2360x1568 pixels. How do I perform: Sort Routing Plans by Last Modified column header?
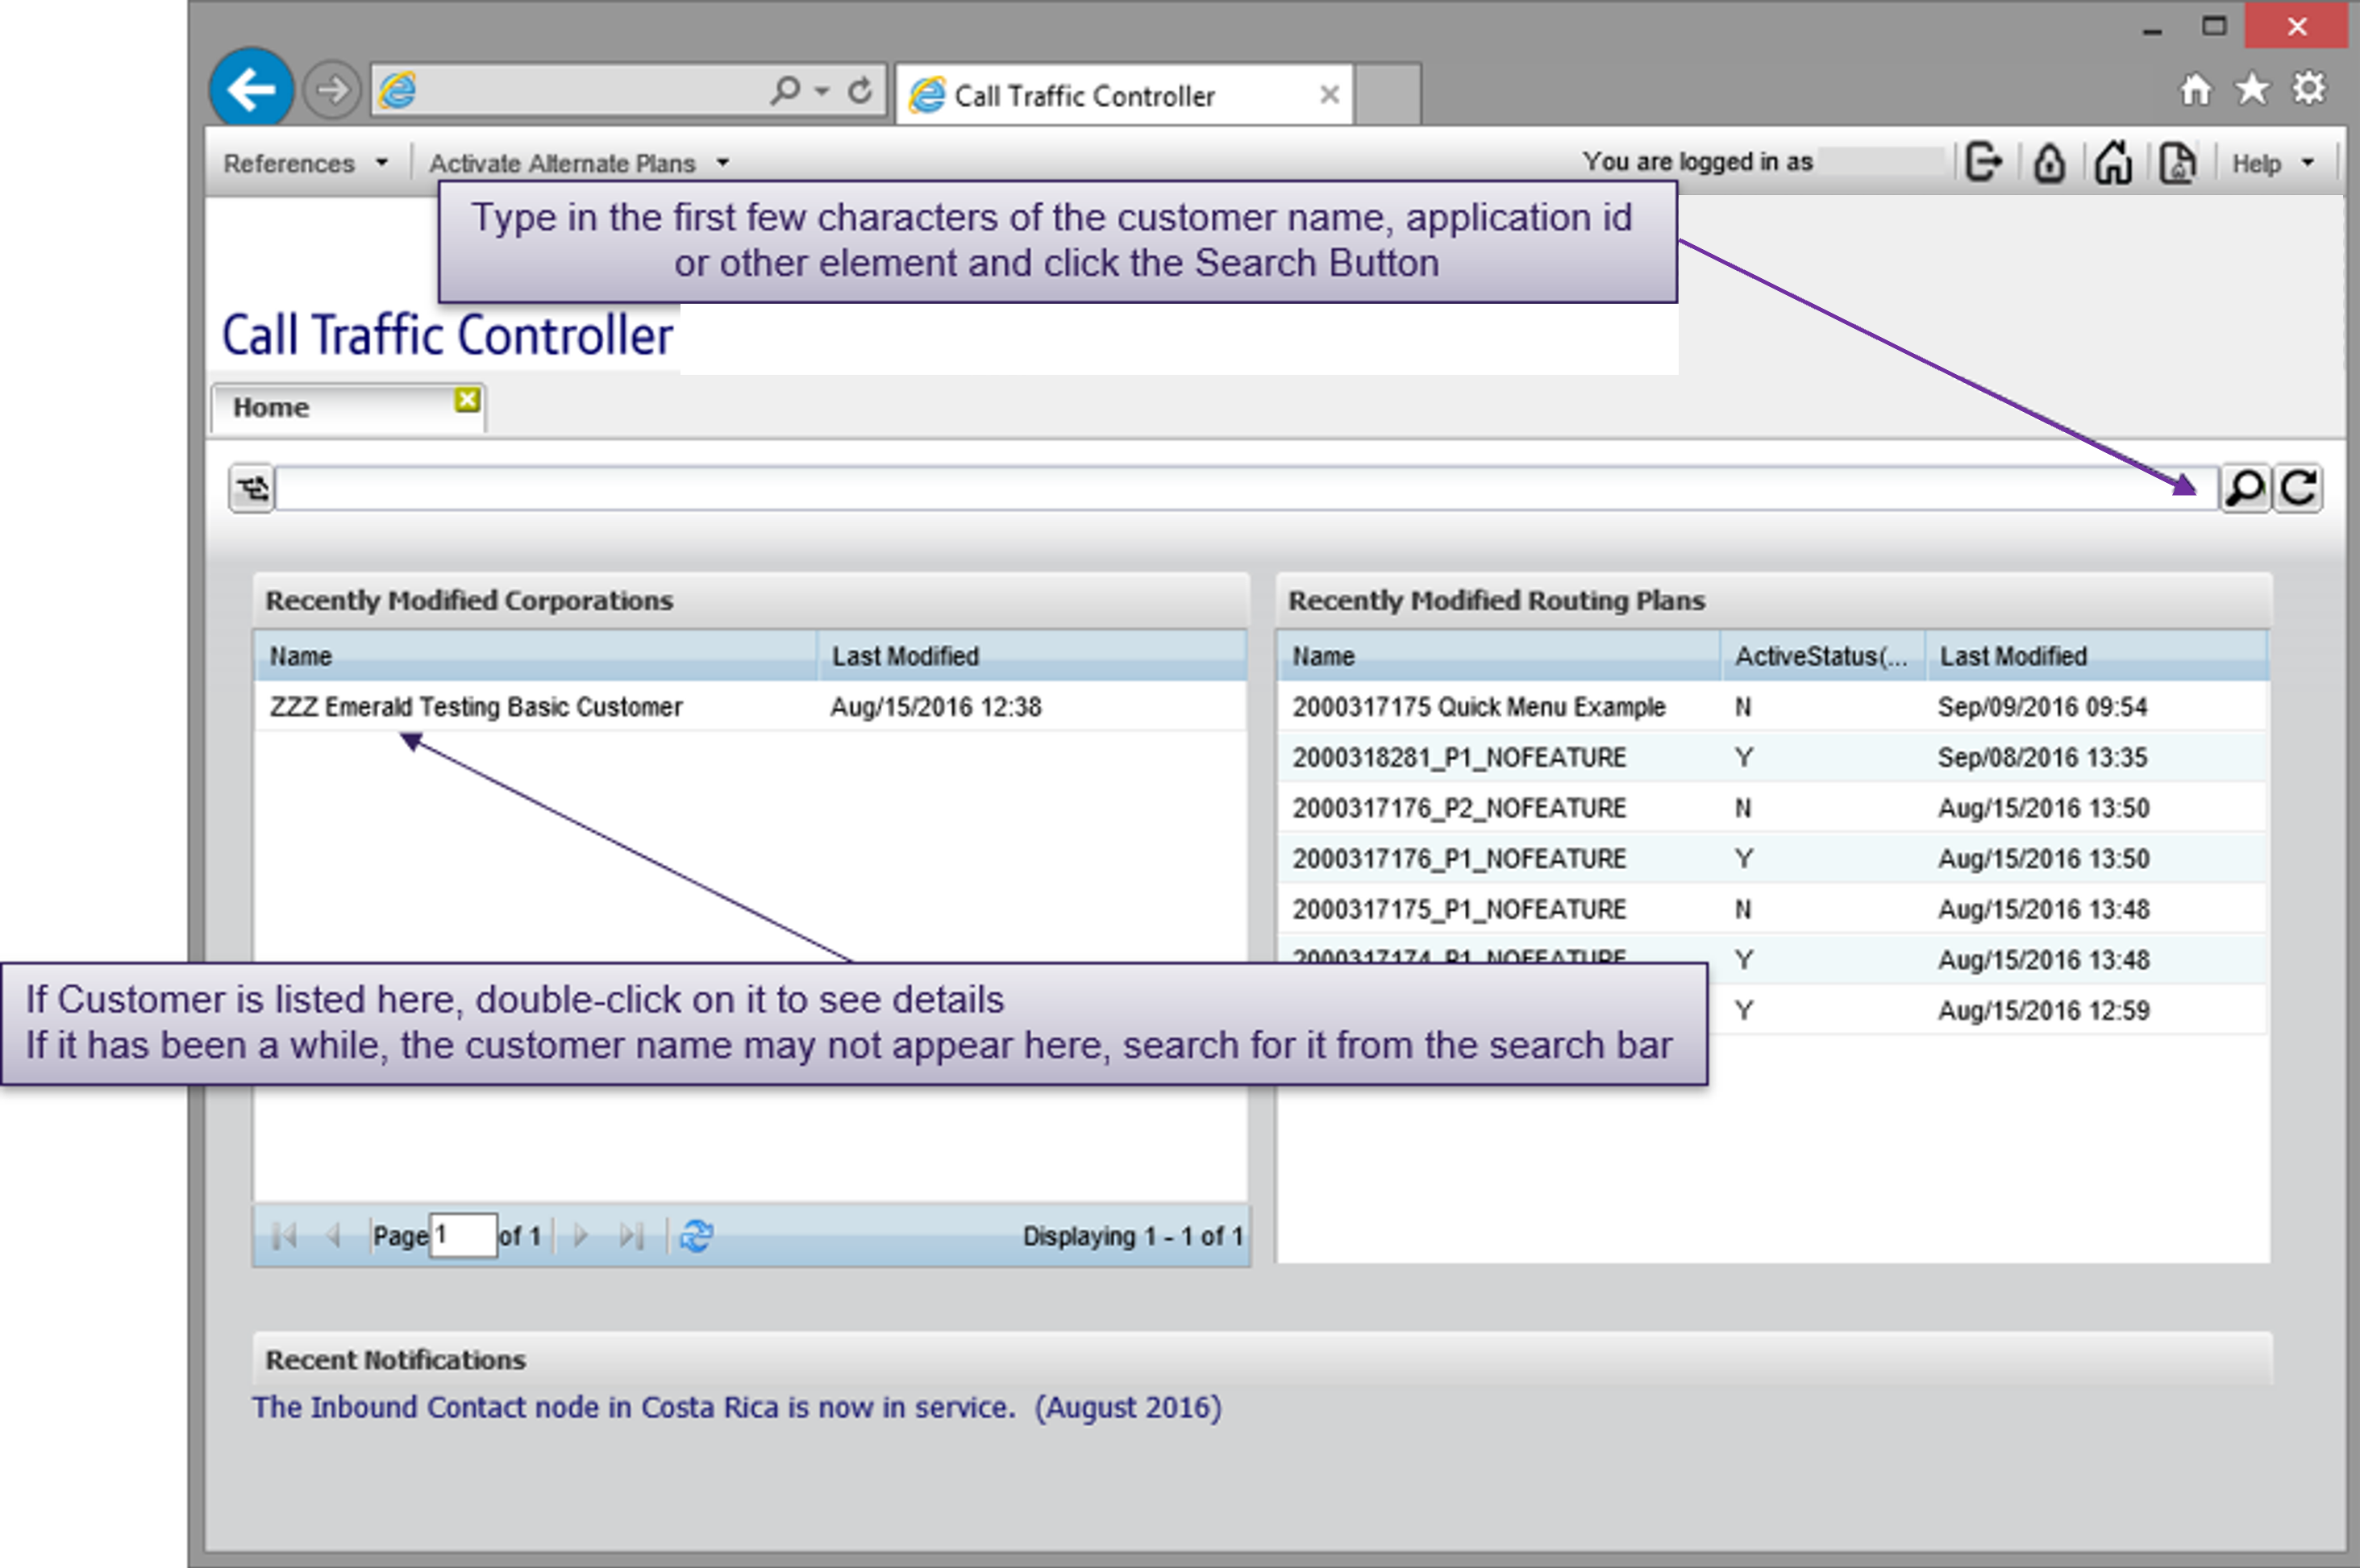pos(2097,656)
